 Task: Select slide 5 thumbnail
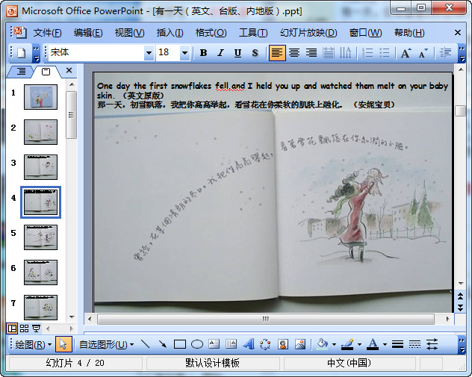40,237
